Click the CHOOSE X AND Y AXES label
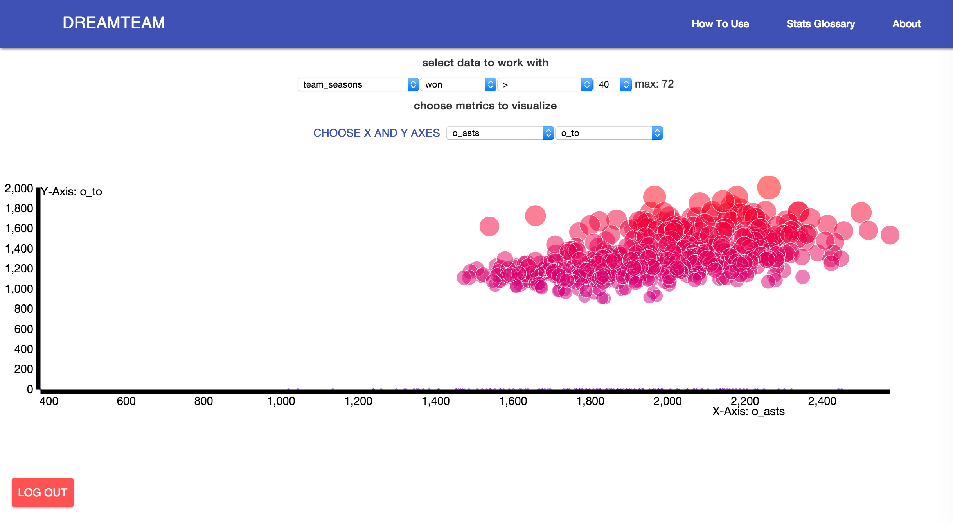Image resolution: width=953 pixels, height=523 pixels. (376, 133)
